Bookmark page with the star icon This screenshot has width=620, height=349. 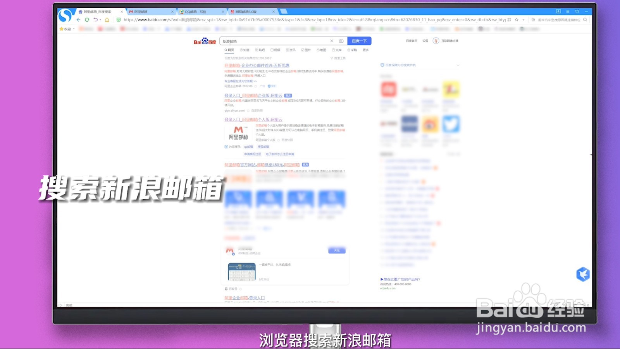click(517, 20)
